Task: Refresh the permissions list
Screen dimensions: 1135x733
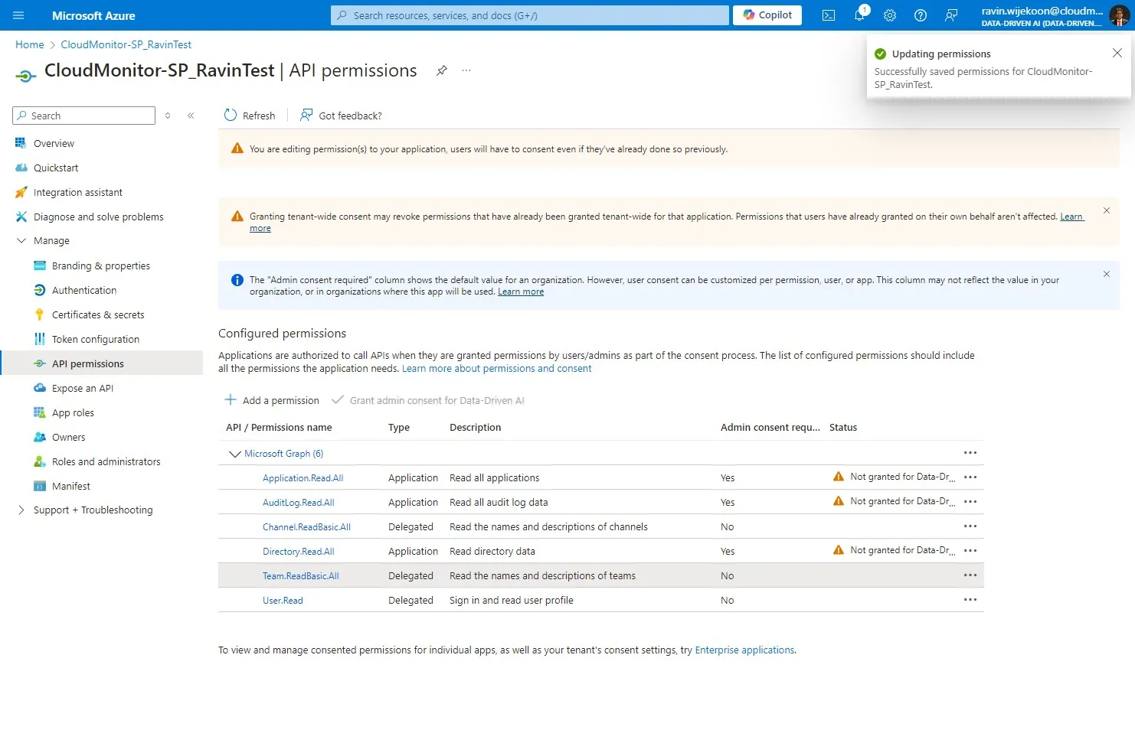Action: click(250, 116)
